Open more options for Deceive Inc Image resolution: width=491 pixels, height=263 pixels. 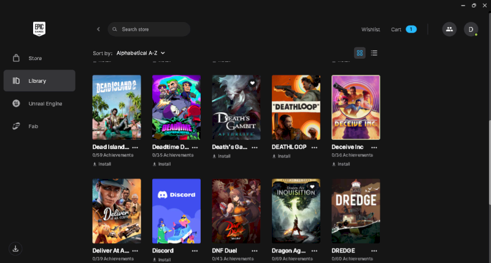(x=374, y=147)
